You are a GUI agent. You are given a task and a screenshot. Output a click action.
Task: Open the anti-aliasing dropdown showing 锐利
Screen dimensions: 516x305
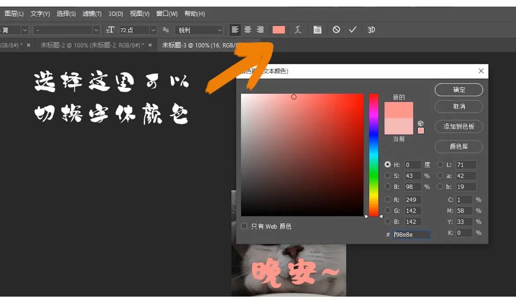tap(198, 30)
